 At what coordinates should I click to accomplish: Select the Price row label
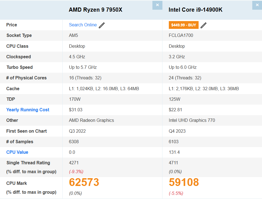[12, 25]
